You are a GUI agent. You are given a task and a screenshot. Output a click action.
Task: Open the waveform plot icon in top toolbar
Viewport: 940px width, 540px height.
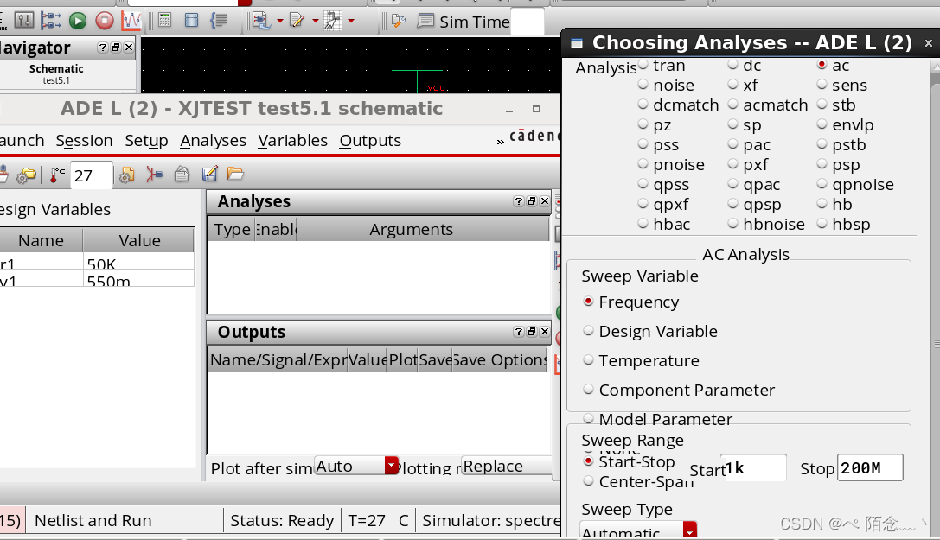tap(131, 21)
